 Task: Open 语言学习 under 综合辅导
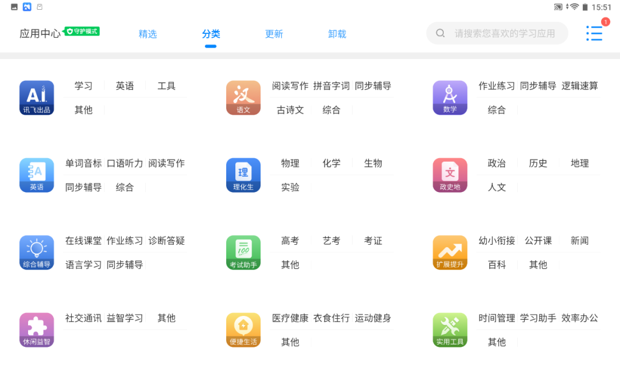(x=83, y=265)
